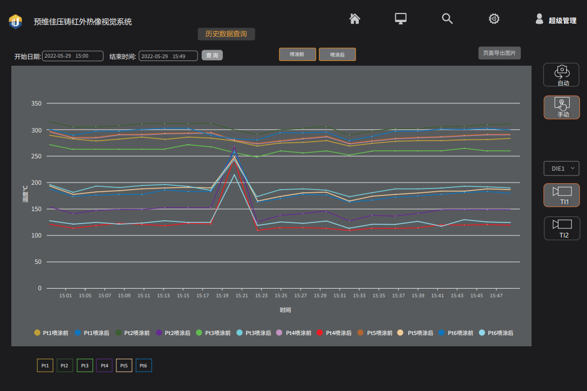Screen dimensions: 587x391
Task: Click the super admin user icon
Action: pos(539,19)
